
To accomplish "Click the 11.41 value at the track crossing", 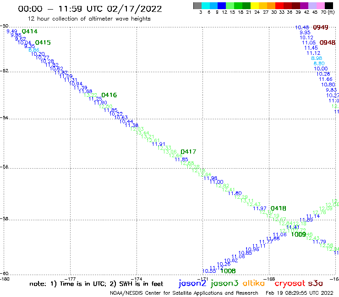I will [x=293, y=227].
